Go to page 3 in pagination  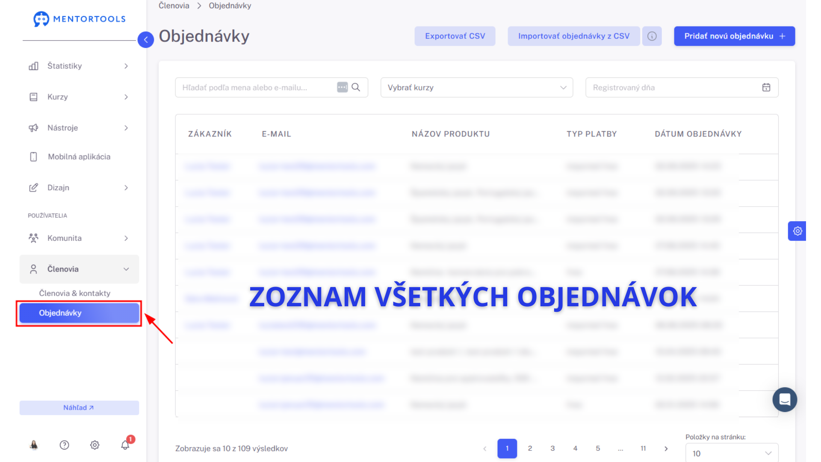[x=552, y=448]
